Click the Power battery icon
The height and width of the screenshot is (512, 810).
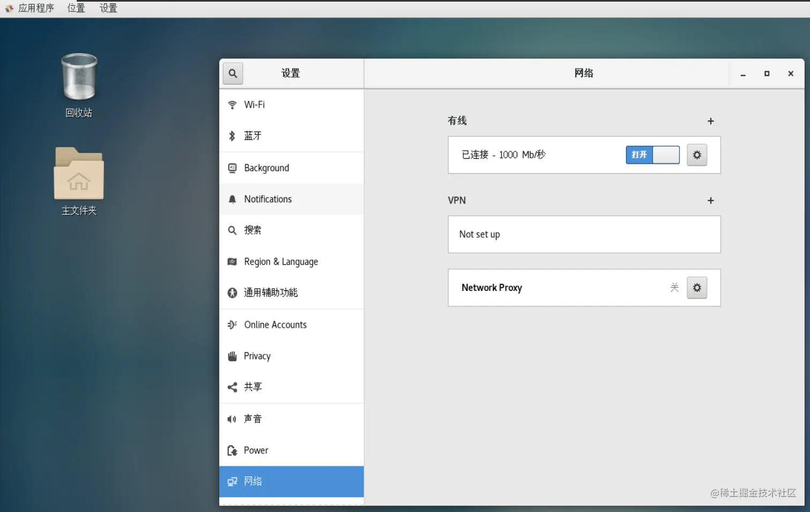(232, 450)
